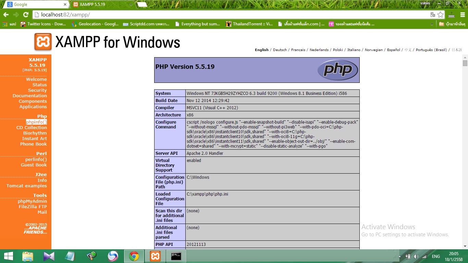Open FileZilla FTP tool link

(x=33, y=206)
